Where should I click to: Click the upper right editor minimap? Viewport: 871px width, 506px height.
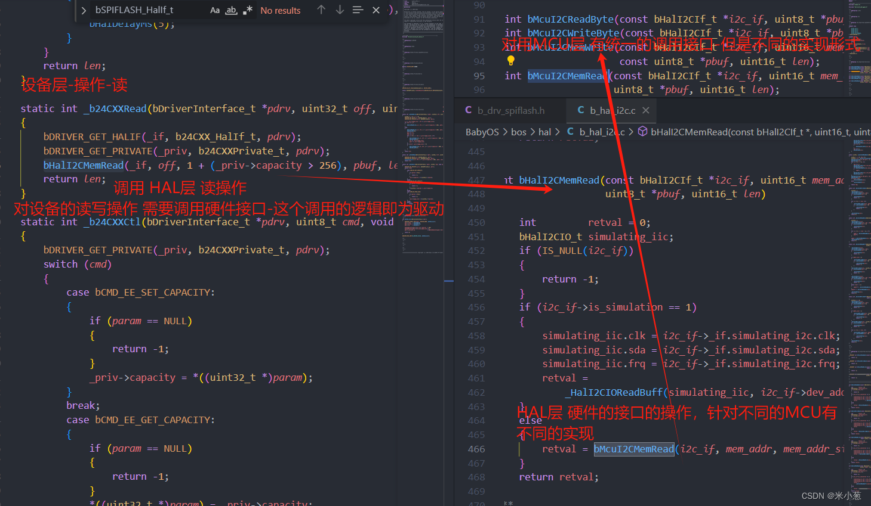point(860,48)
